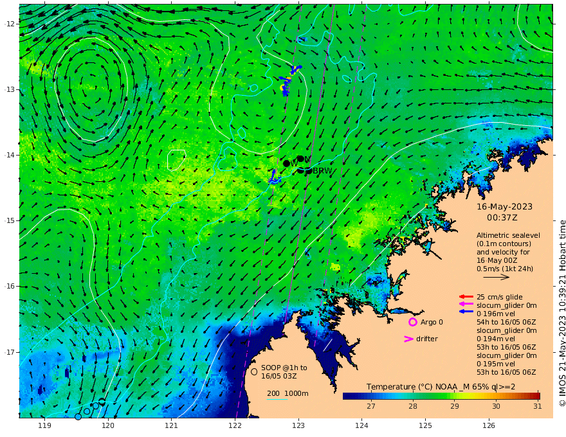
Task: Click the latitude axis label -13
Action: (x=9, y=89)
